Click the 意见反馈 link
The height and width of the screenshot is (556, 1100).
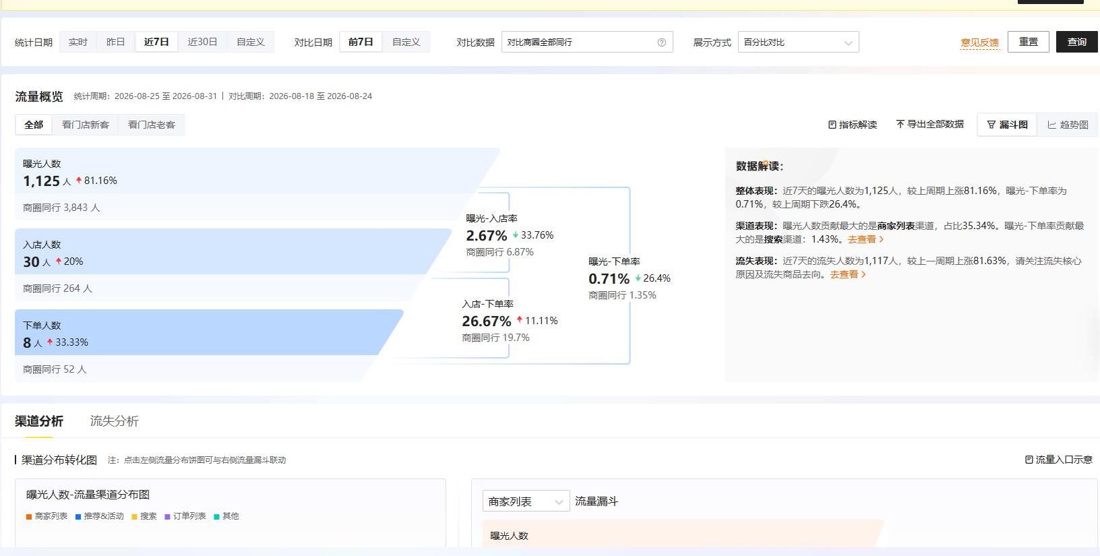tap(980, 42)
